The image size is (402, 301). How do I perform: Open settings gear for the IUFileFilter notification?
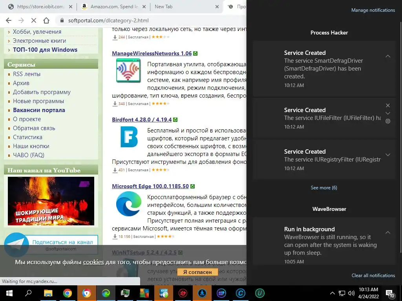point(388,121)
